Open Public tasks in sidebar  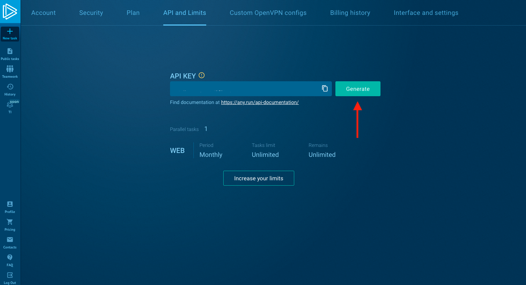coord(10,54)
